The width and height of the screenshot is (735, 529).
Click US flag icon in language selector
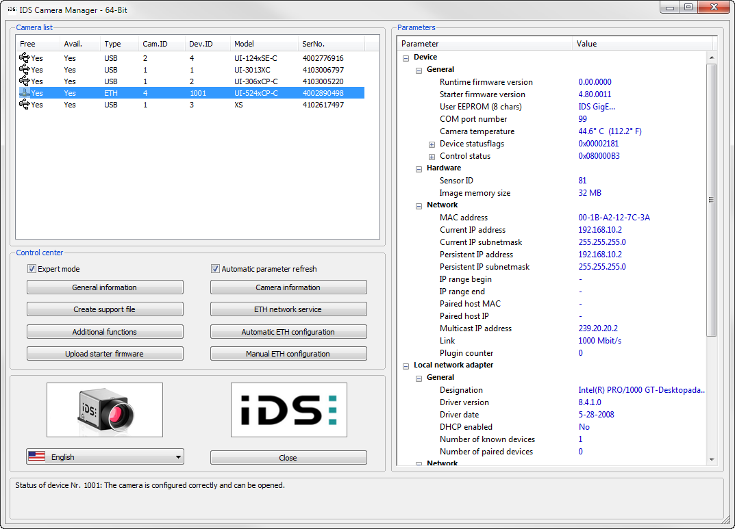point(36,456)
